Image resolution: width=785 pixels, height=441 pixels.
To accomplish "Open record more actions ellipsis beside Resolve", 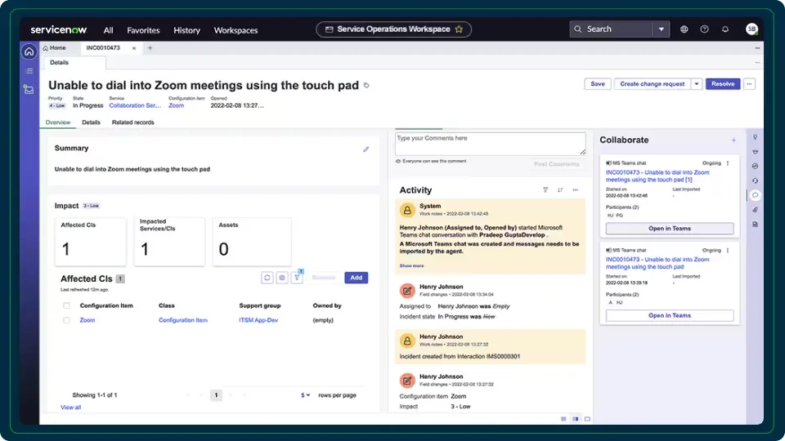I will pos(750,84).
